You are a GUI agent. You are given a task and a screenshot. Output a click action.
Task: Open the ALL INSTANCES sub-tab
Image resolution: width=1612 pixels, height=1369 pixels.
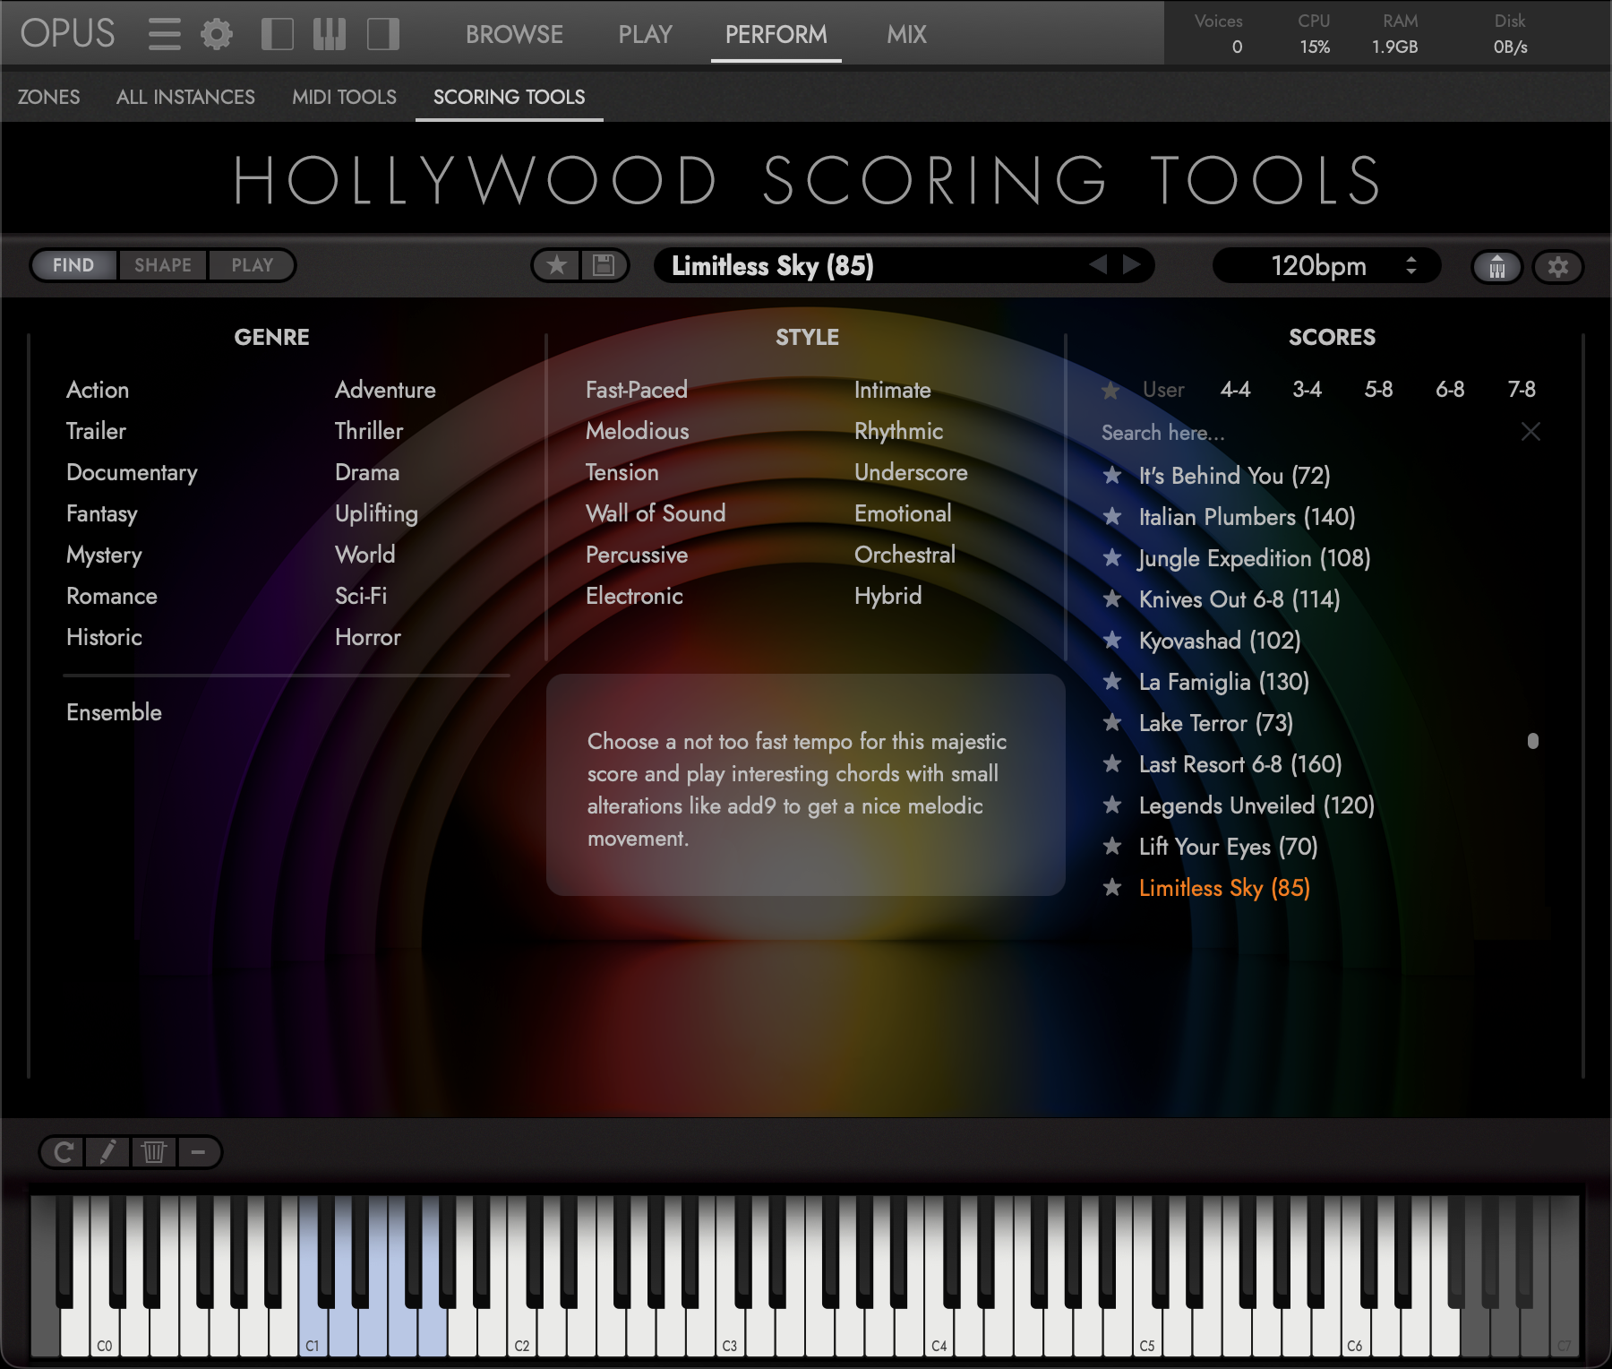185,97
